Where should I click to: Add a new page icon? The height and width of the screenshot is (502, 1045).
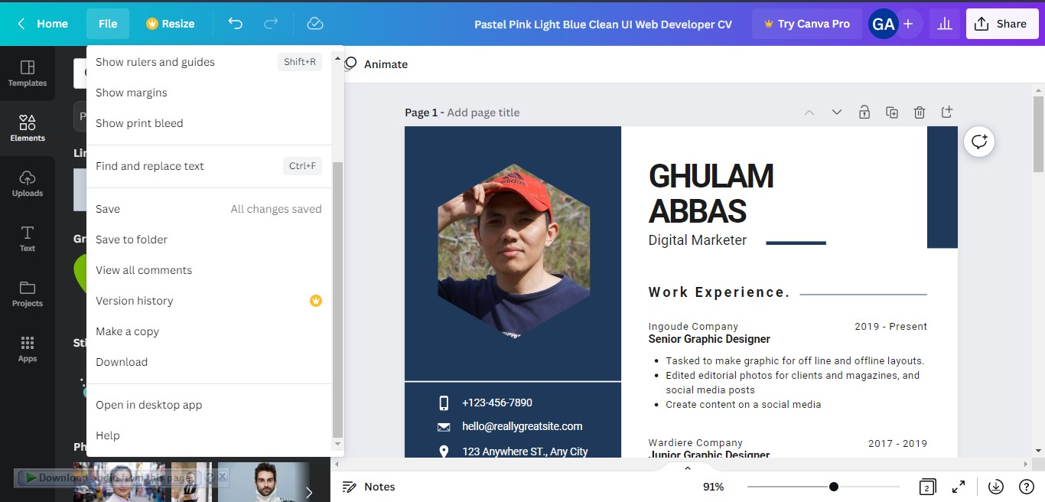(947, 112)
